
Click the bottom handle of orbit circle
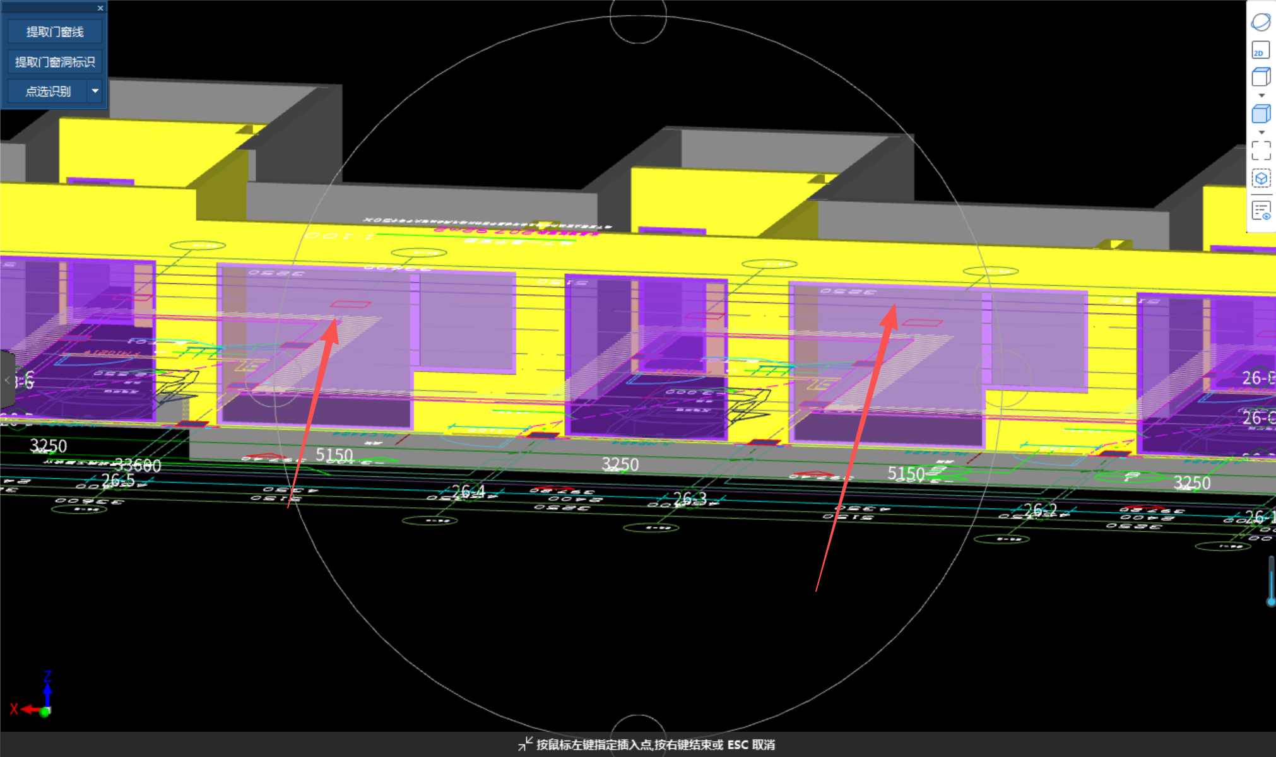pos(638,727)
